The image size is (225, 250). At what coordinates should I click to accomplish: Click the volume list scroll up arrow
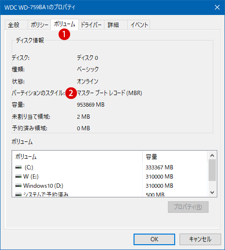click(212, 155)
